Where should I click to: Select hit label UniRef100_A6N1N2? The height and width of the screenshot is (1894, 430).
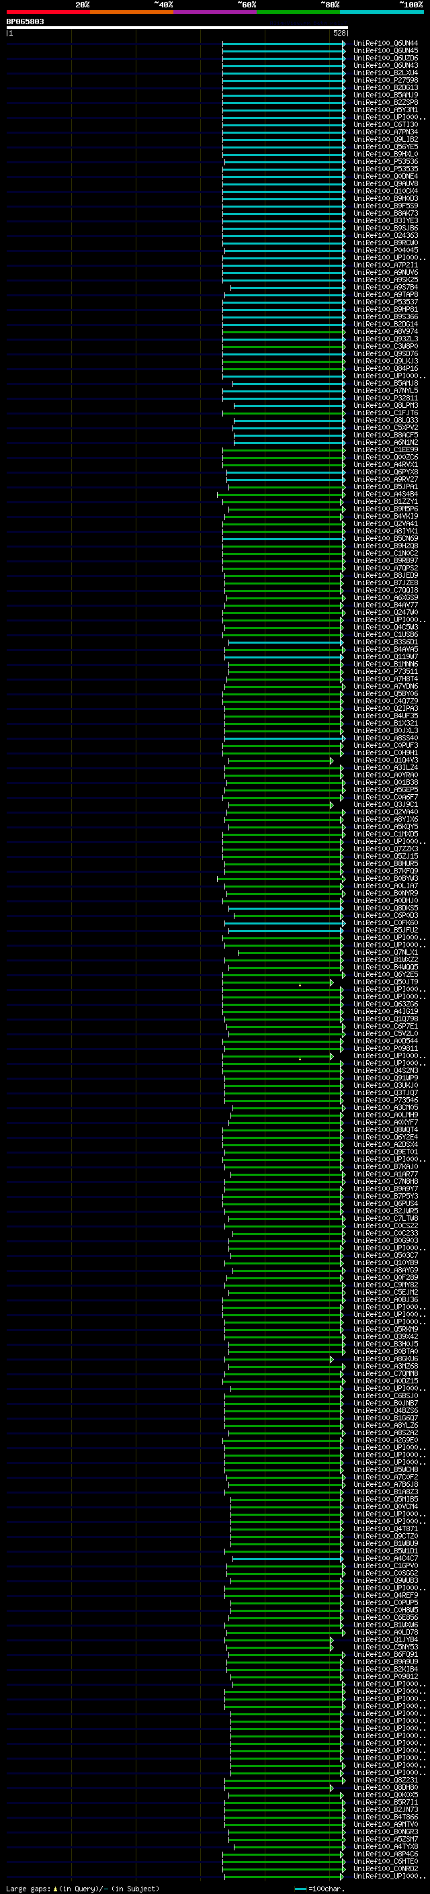pos(386,442)
